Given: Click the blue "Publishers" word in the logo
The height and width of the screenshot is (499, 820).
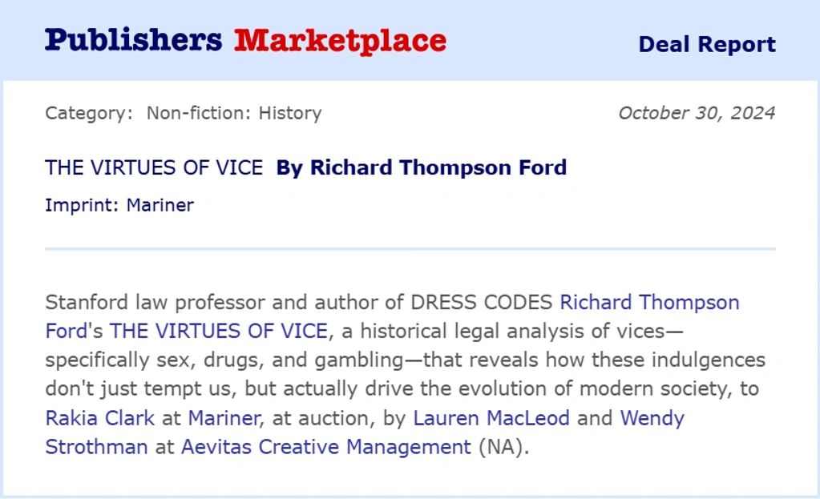Looking at the screenshot, I should (133, 40).
